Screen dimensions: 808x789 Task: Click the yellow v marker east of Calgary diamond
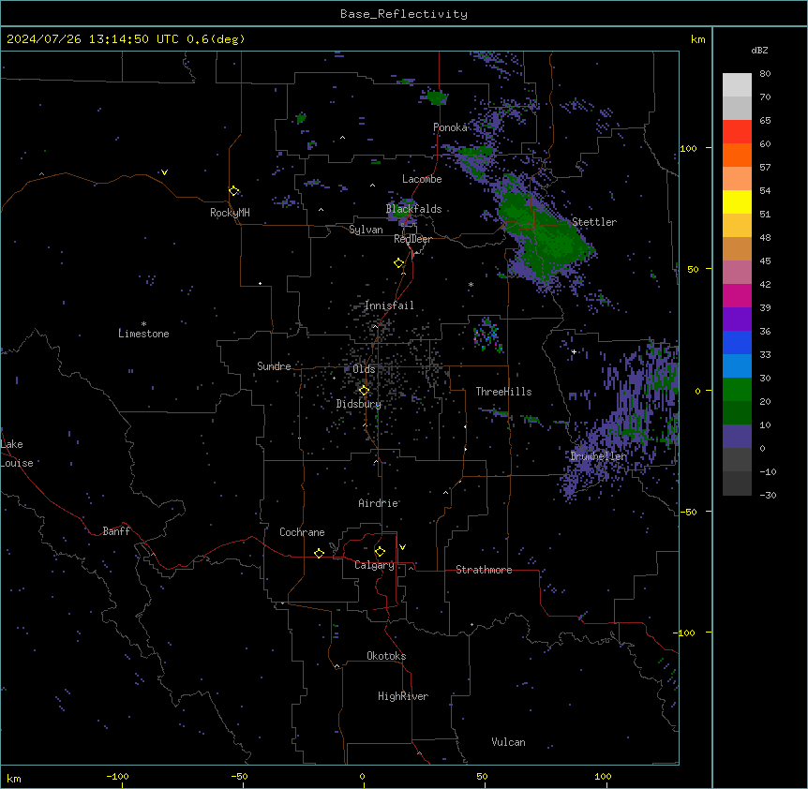[x=402, y=547]
